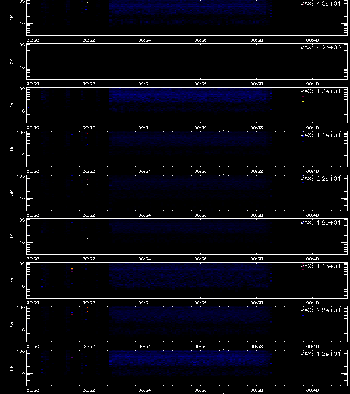
Task: Click the 9R panel axis label
Action: (11, 368)
